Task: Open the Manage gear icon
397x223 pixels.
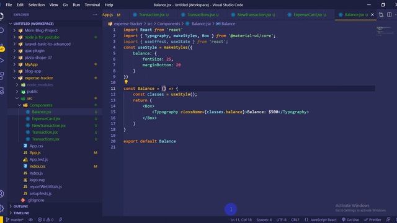Action: point(2,208)
